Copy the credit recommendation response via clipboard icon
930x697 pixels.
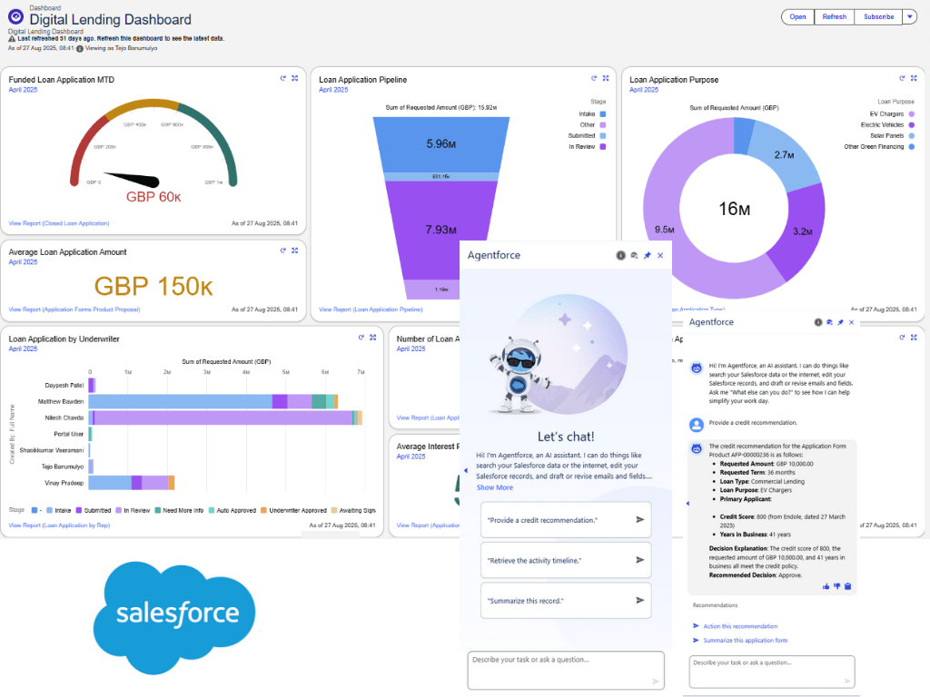pyautogui.click(x=847, y=586)
